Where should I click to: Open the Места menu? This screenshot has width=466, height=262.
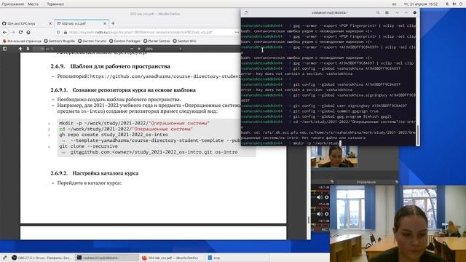pos(33,4)
